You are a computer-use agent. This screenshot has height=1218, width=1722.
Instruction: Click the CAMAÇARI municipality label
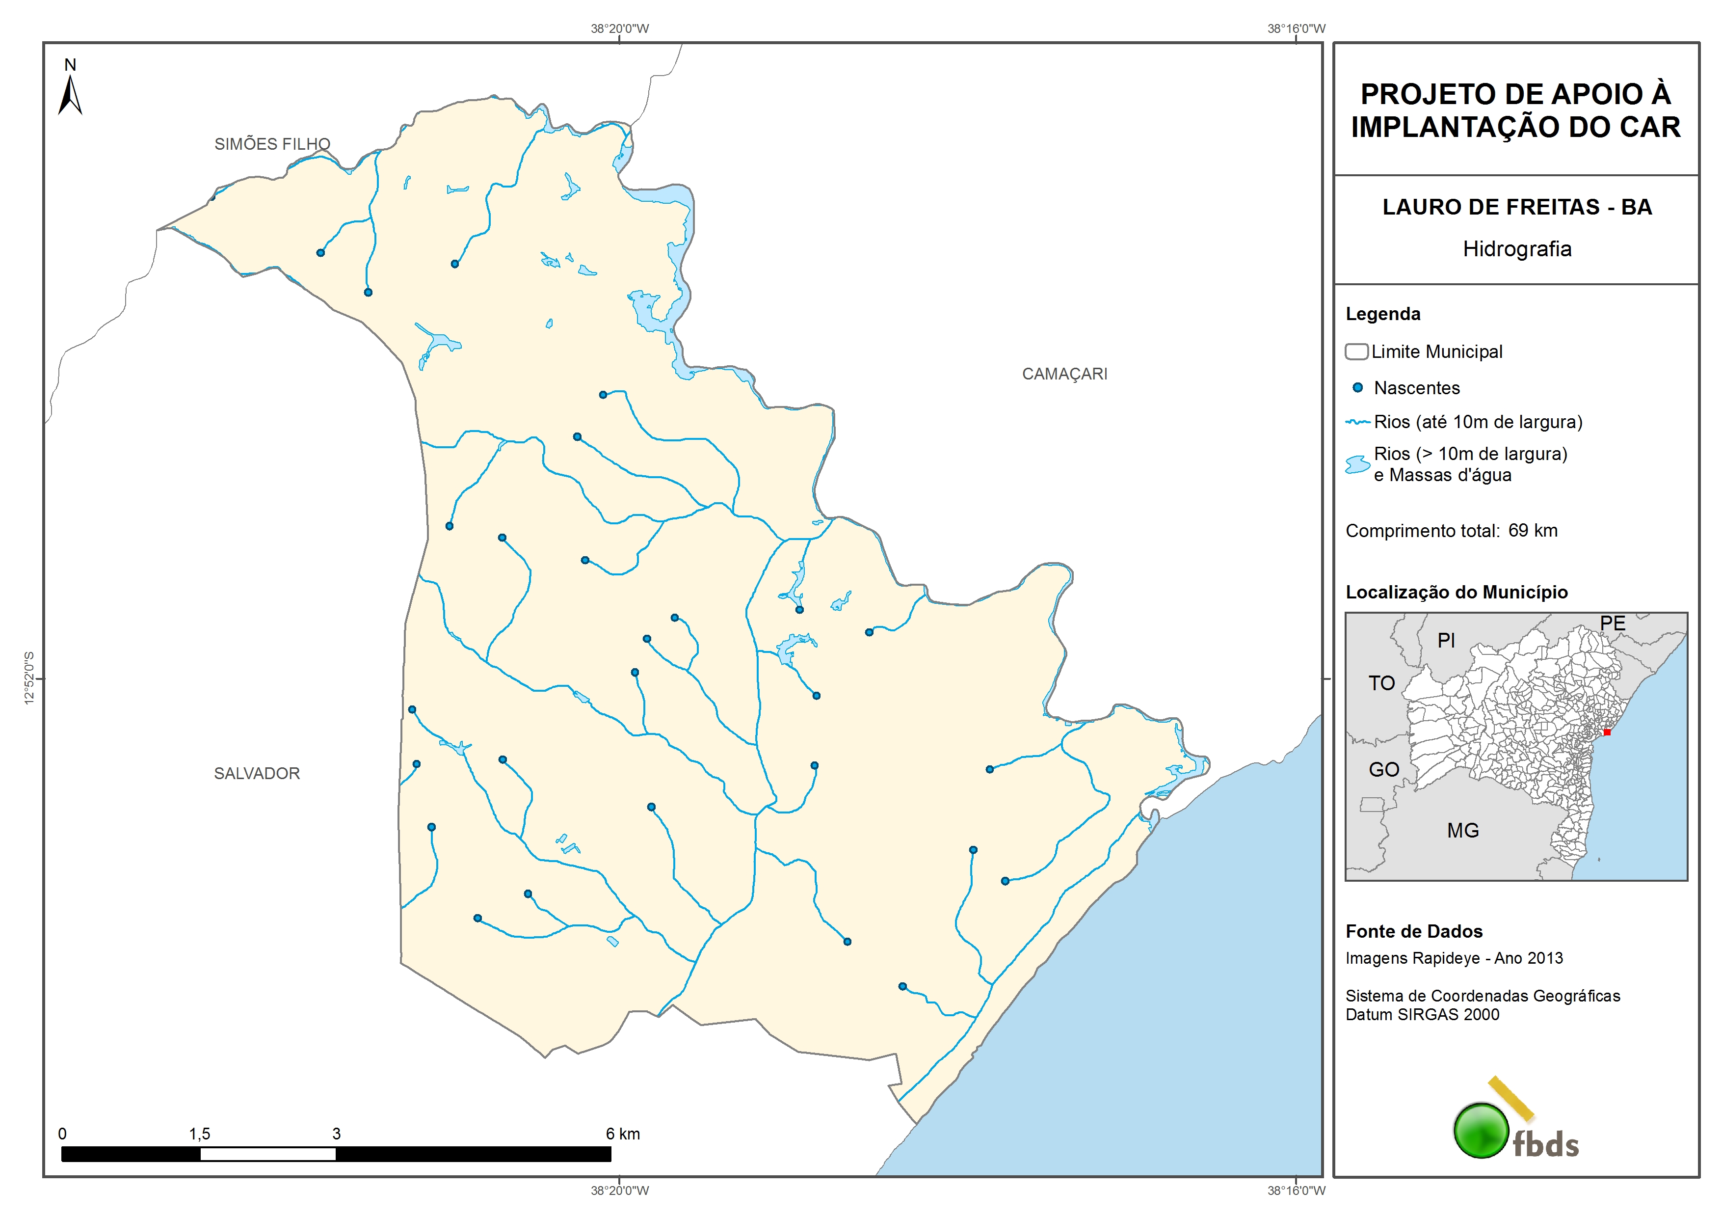click(1064, 374)
